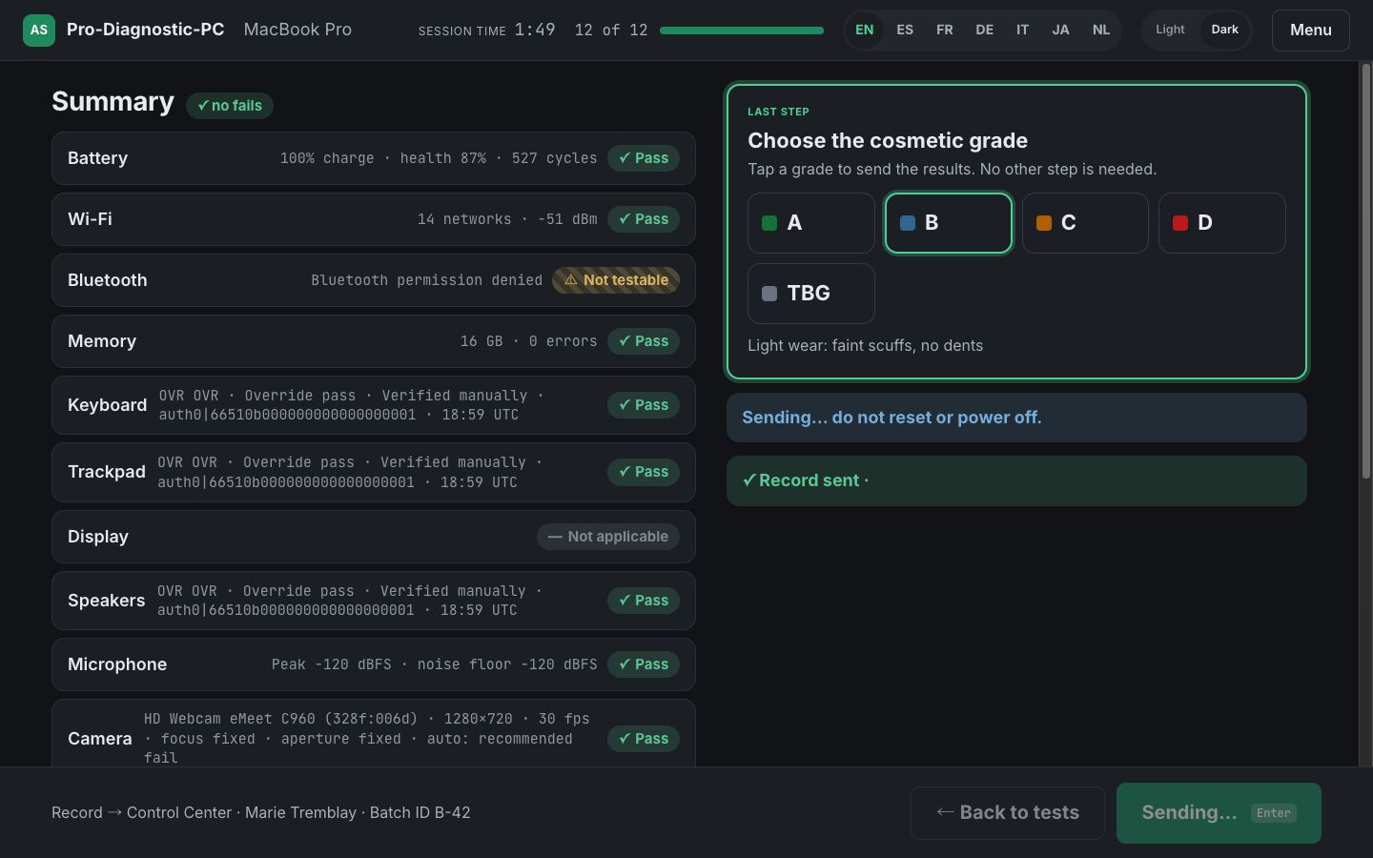Switch language to NL
This screenshot has width=1373, height=858.
(x=1101, y=31)
